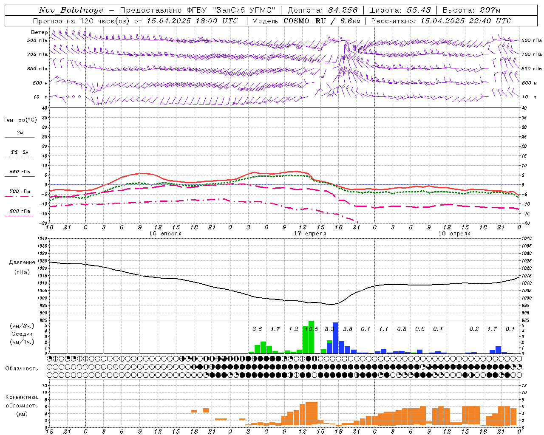
Task: Select the "Долгота: 84.256" header field
Action: [x=323, y=10]
